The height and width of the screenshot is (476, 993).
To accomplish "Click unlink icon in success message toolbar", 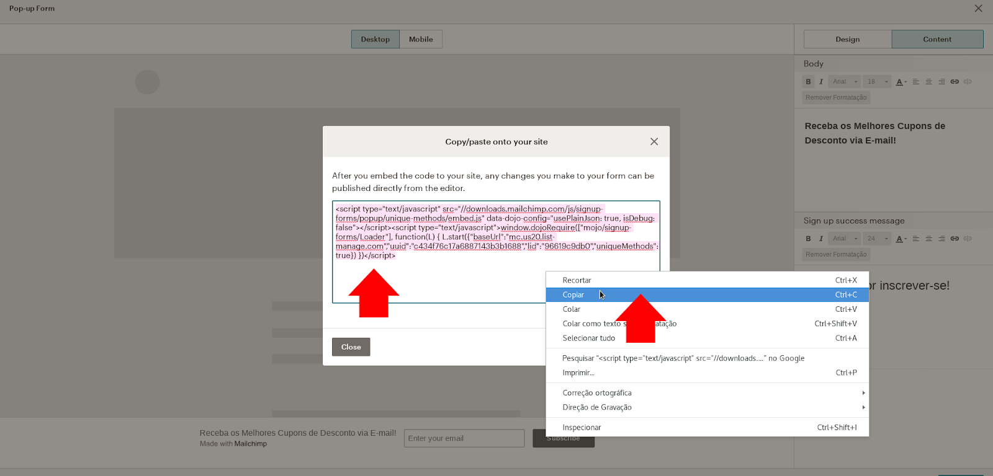I will click(968, 239).
